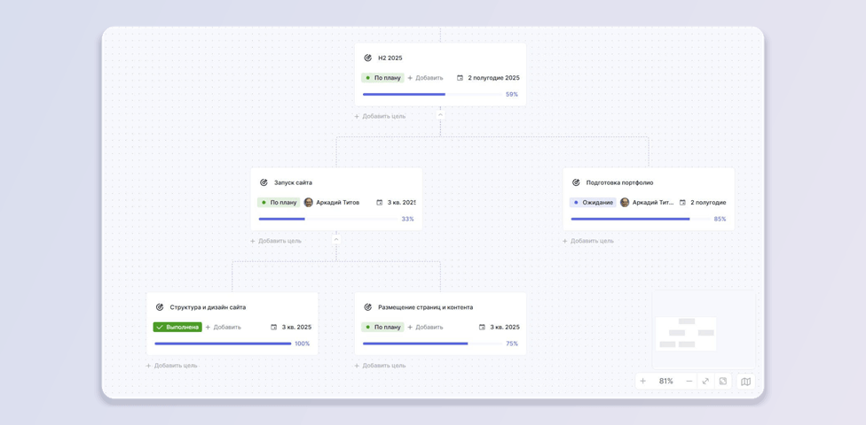
Task: Click the zoom in plus icon
Action: tap(643, 381)
